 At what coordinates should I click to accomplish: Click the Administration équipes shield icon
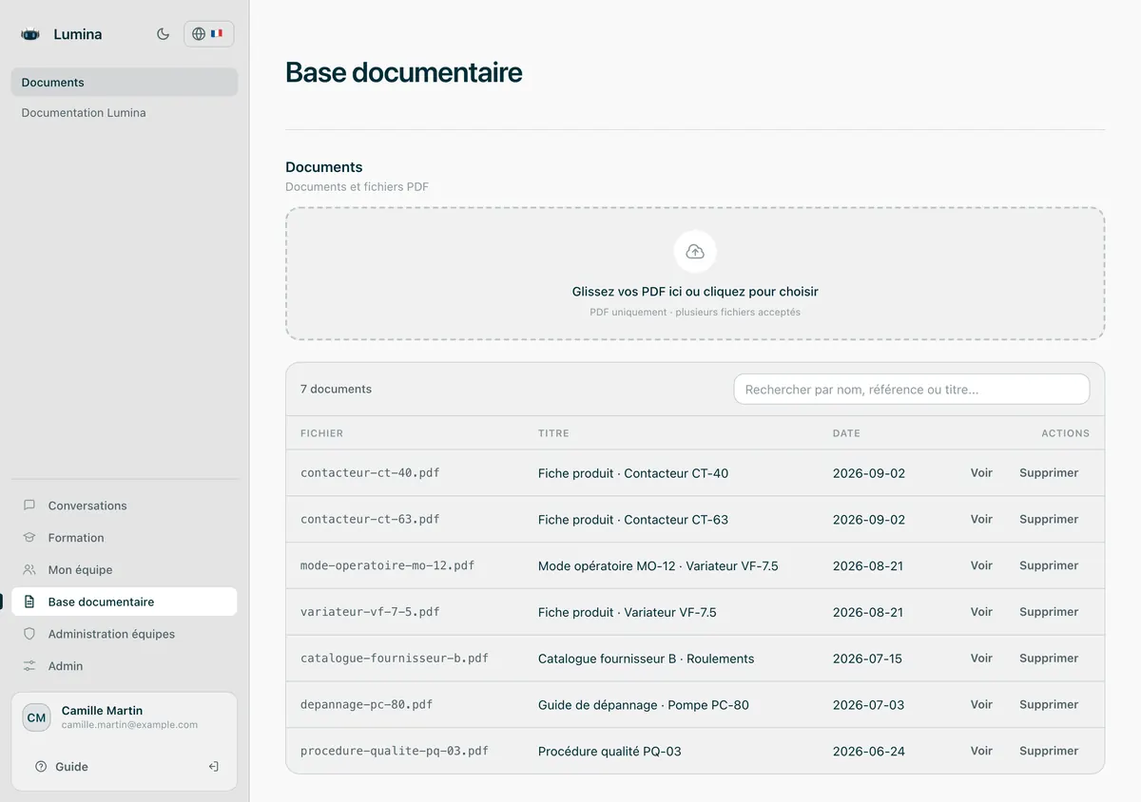click(x=29, y=634)
